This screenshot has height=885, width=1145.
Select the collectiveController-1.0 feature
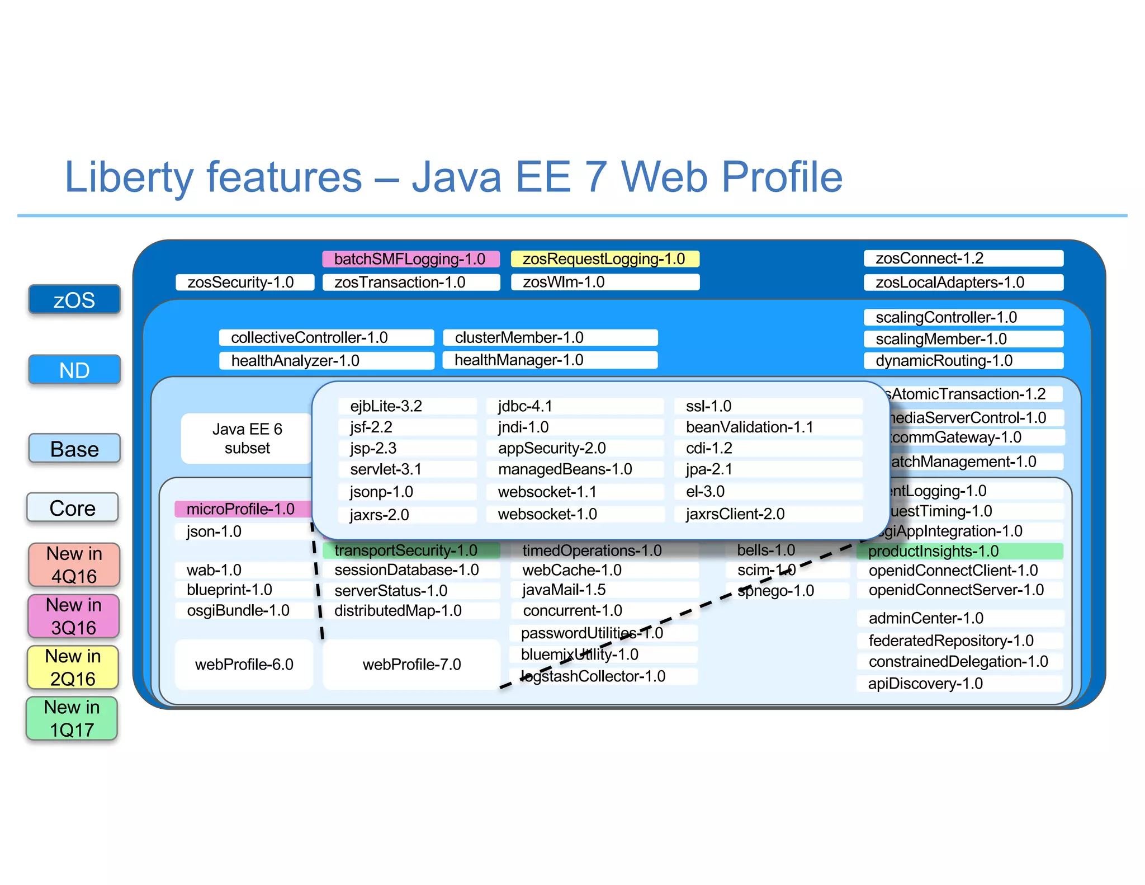point(326,337)
